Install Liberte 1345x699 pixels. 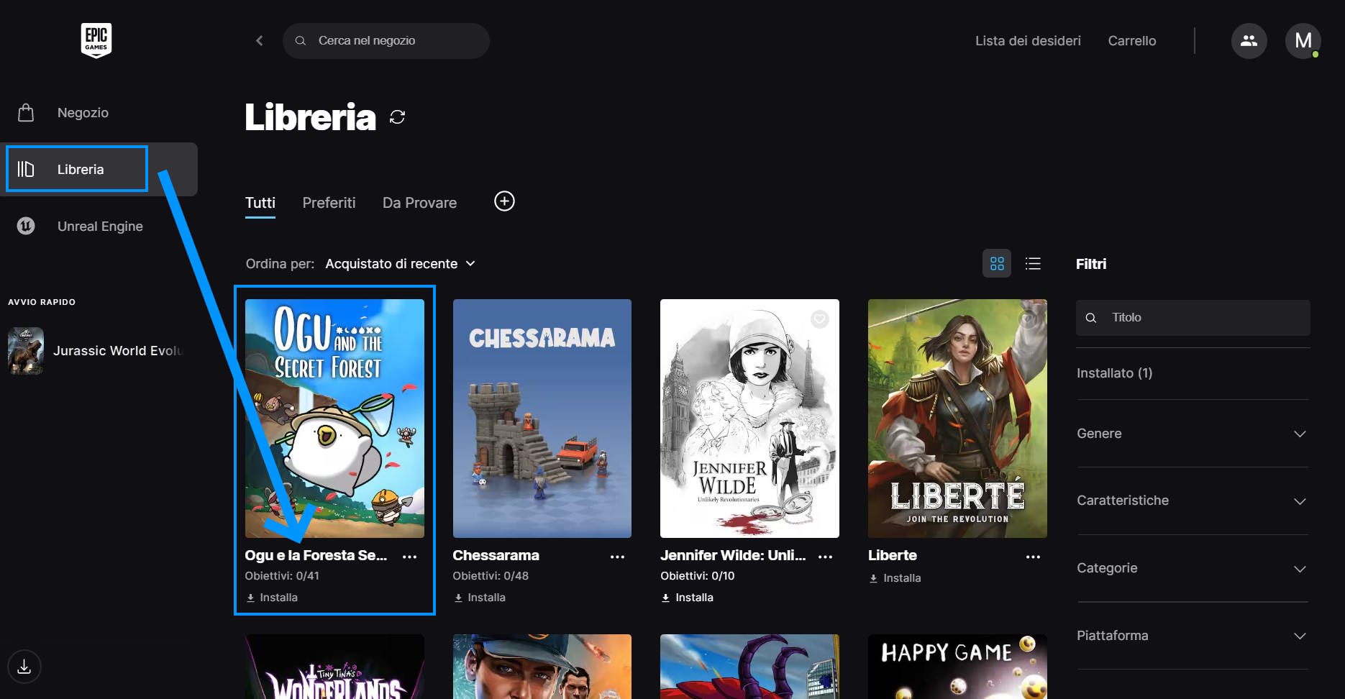(x=895, y=578)
